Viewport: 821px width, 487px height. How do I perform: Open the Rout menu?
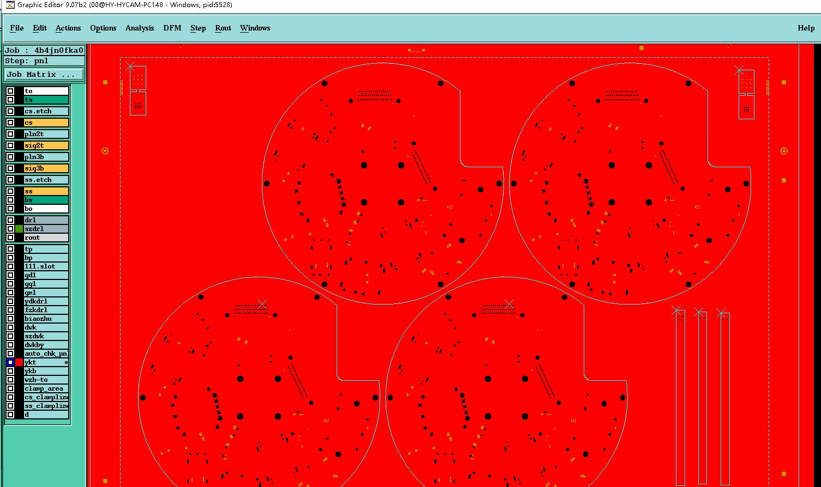(223, 28)
